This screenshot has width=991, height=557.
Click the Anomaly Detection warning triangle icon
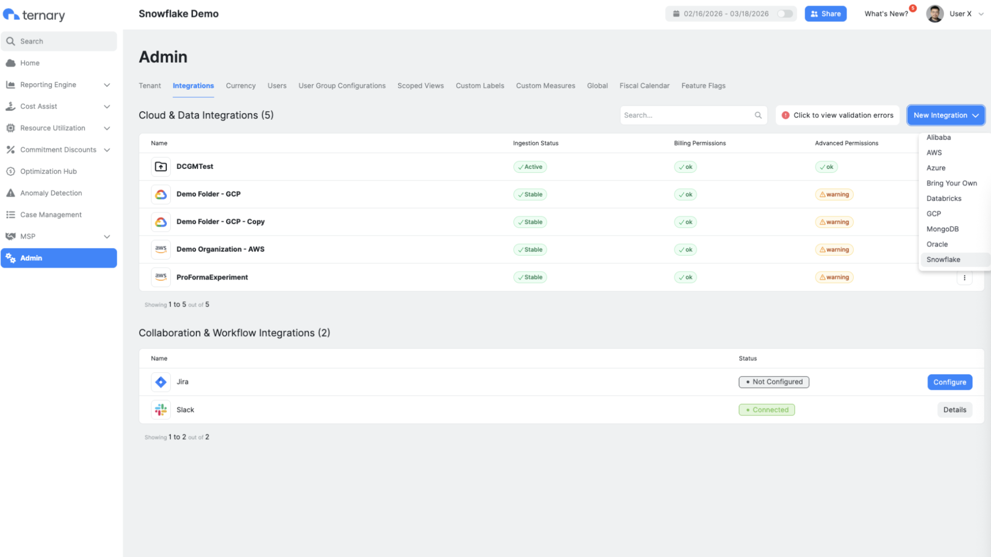[11, 193]
